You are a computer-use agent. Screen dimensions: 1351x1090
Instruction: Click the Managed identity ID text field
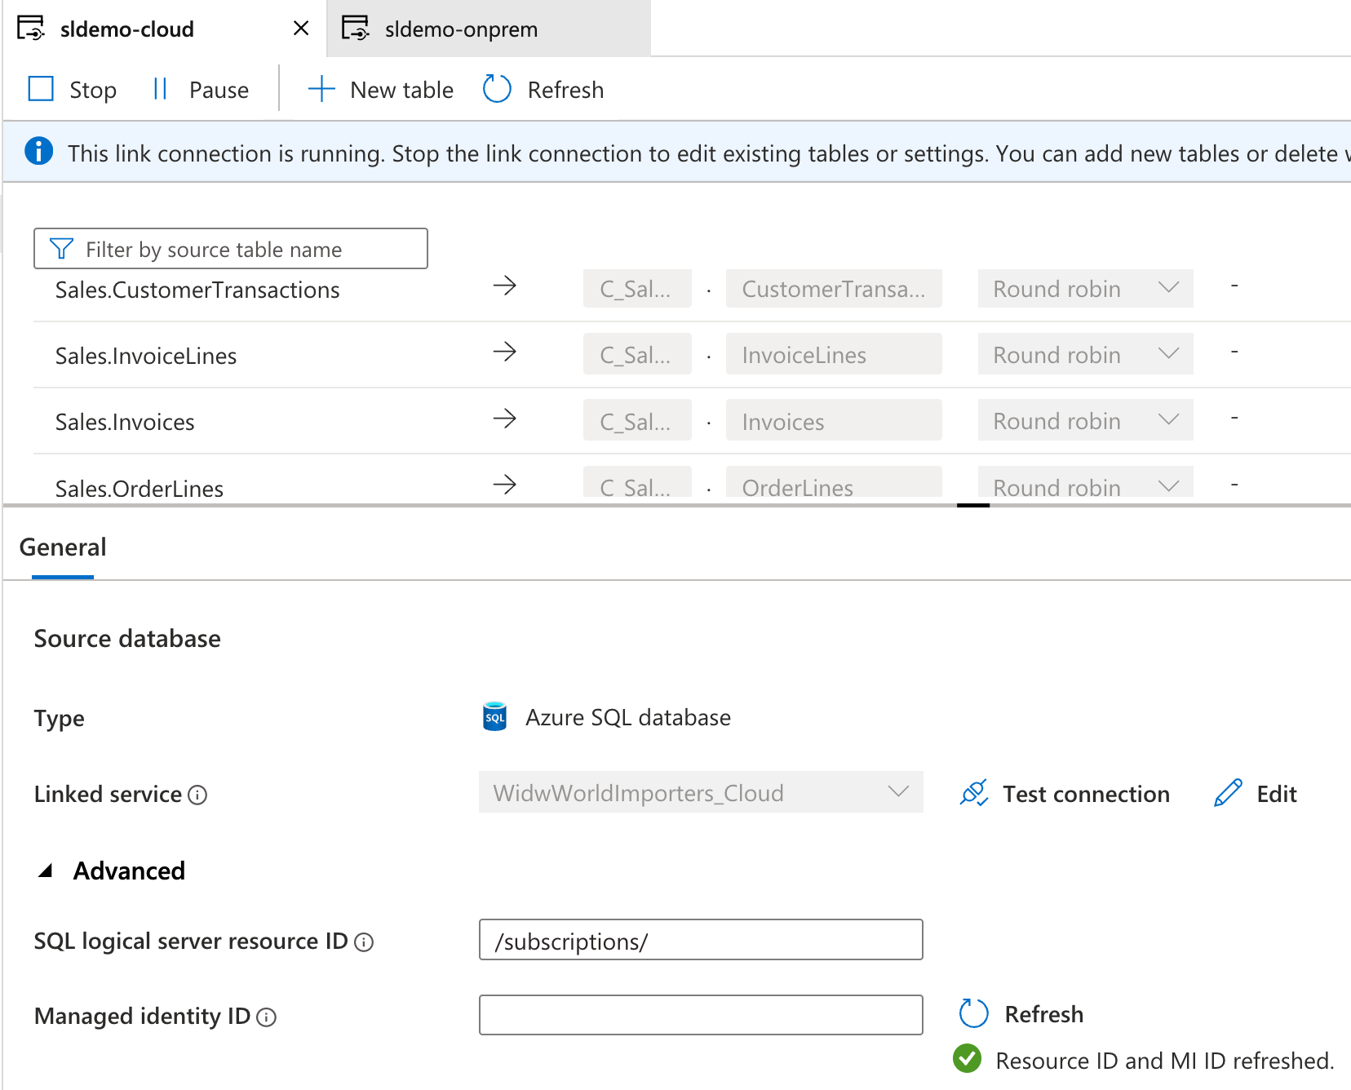pos(700,1015)
